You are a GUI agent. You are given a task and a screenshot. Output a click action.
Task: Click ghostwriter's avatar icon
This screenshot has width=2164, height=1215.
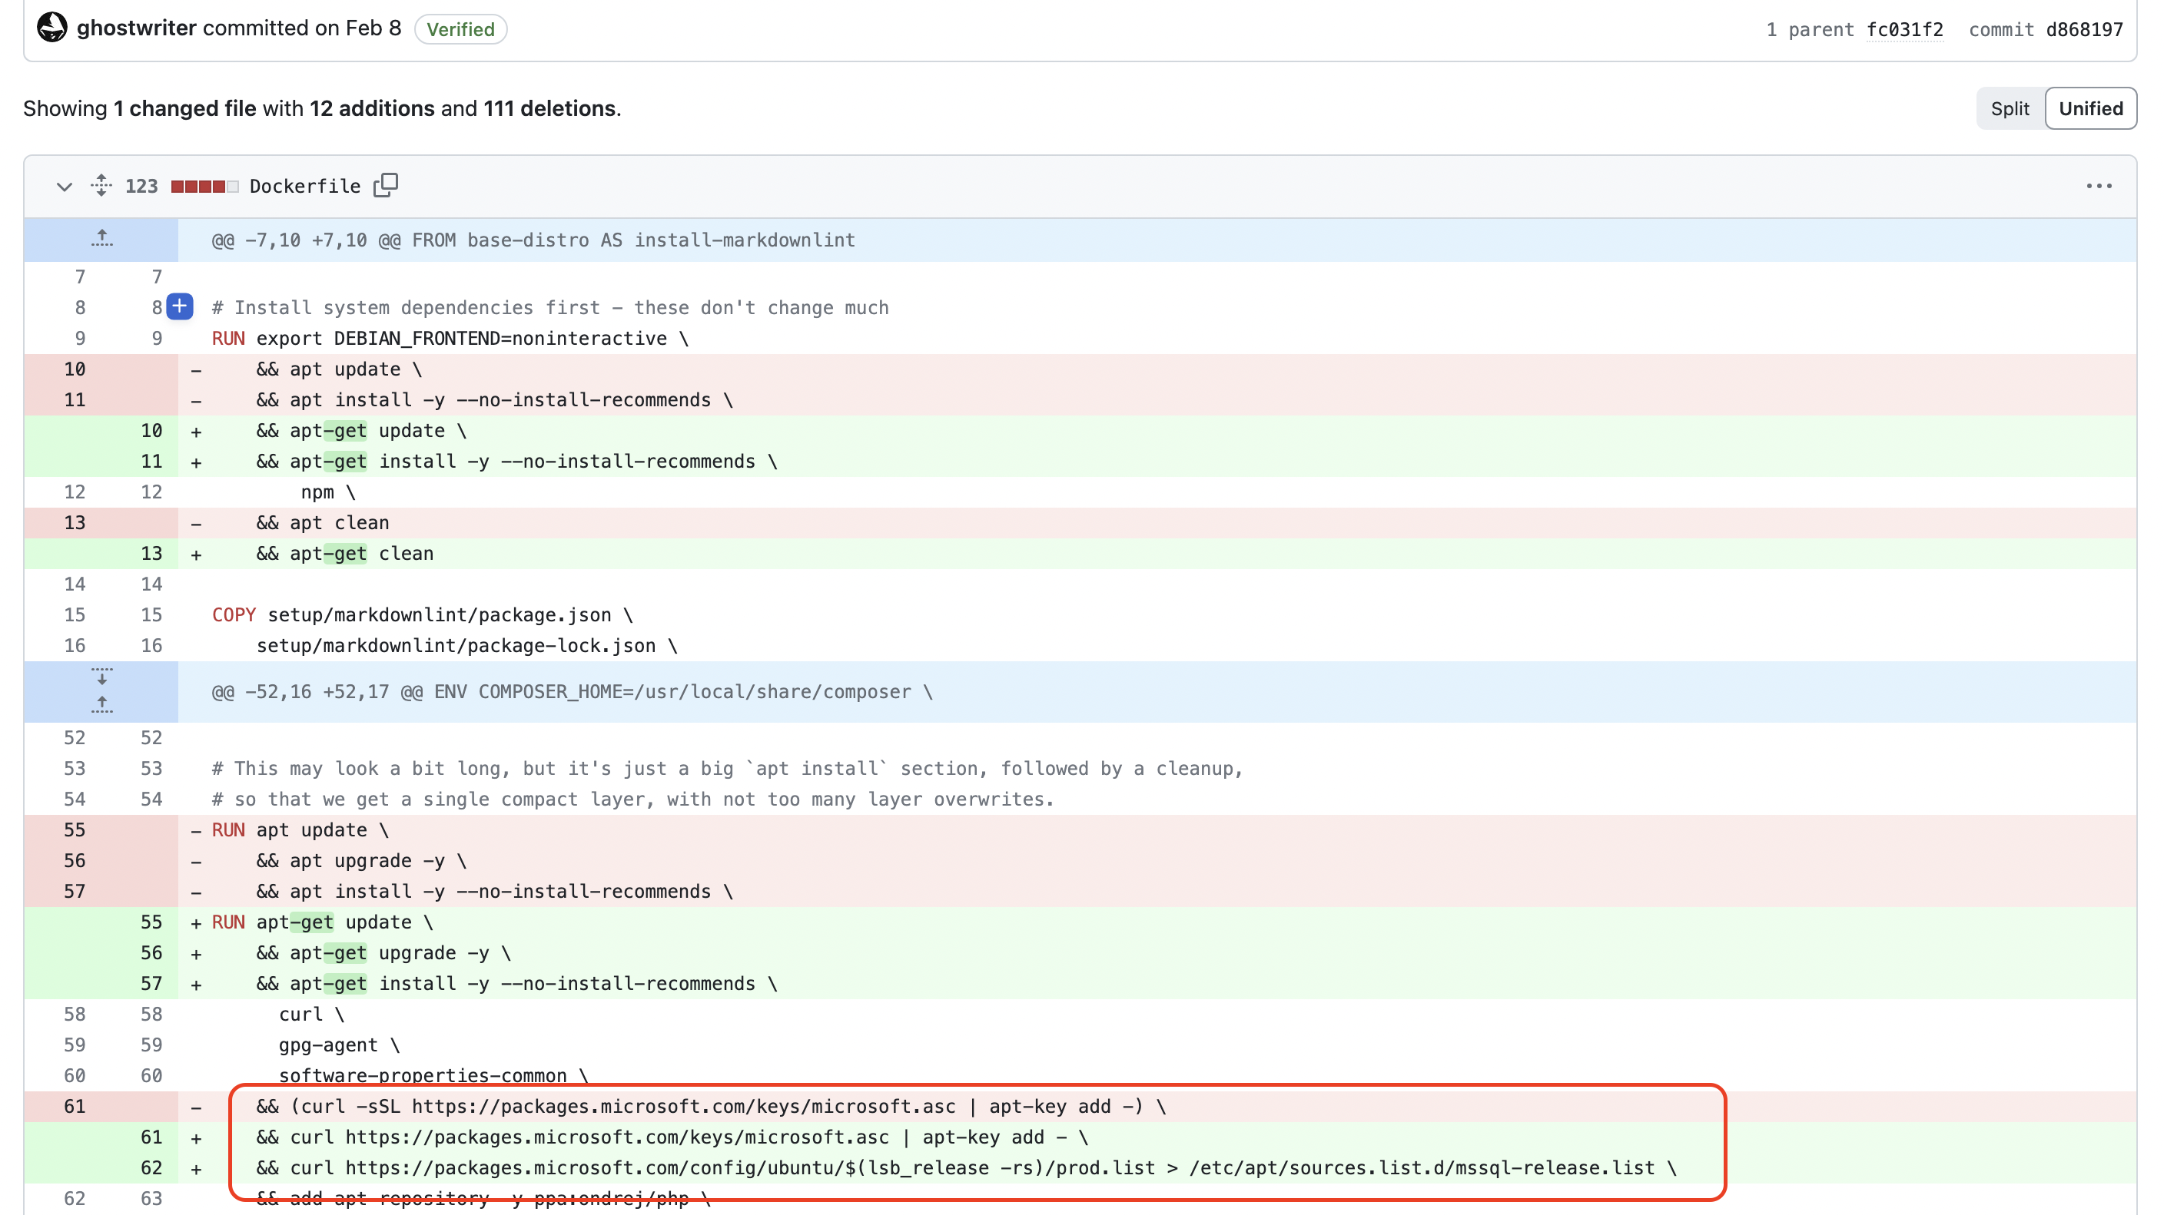click(52, 28)
